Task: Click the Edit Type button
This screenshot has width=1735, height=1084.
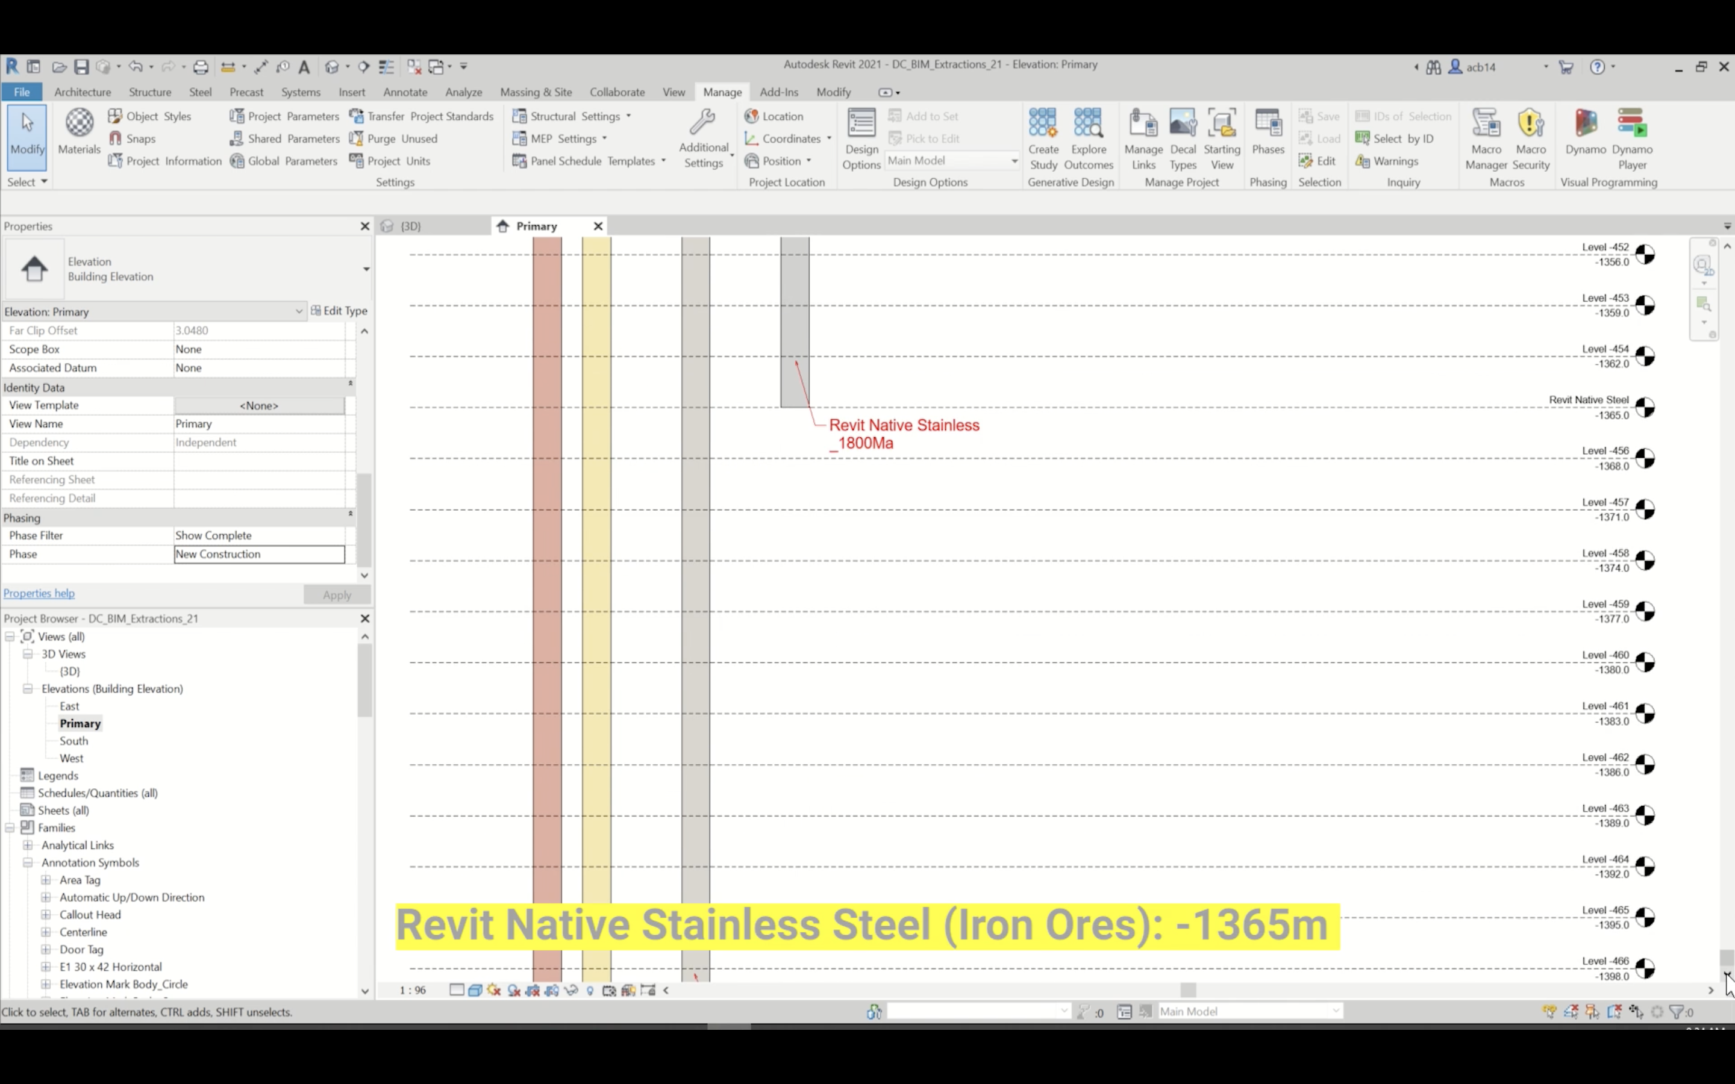Action: (x=339, y=310)
